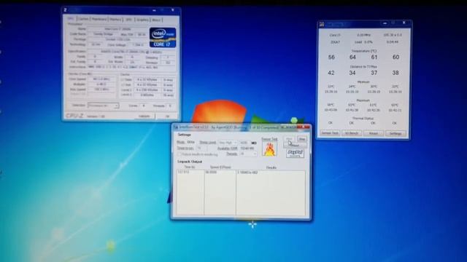Switch to the About tab in CPU-Z
The height and width of the screenshot is (262, 467).
coord(156,20)
